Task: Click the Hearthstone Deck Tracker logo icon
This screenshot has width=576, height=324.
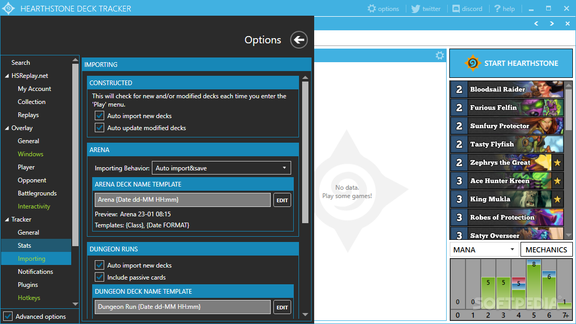Action: (x=8, y=8)
